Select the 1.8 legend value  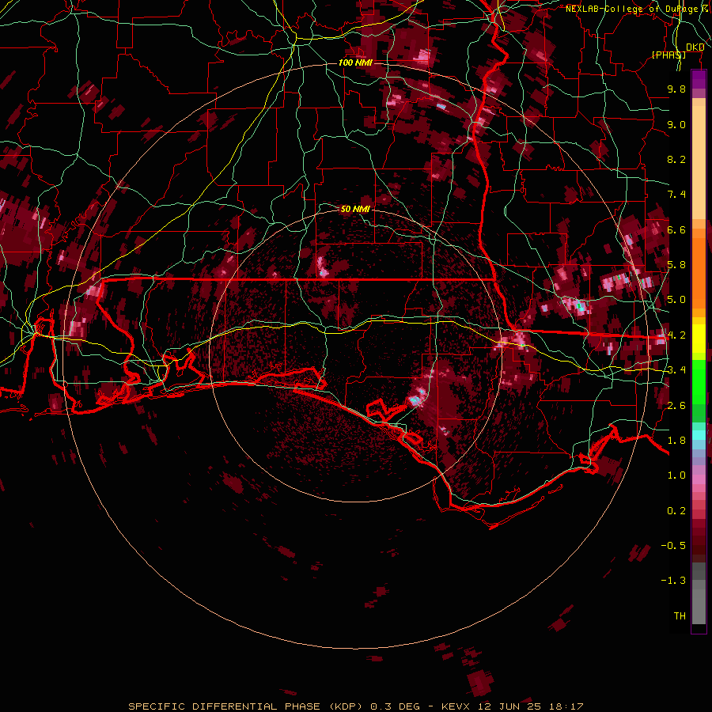pyautogui.click(x=676, y=441)
